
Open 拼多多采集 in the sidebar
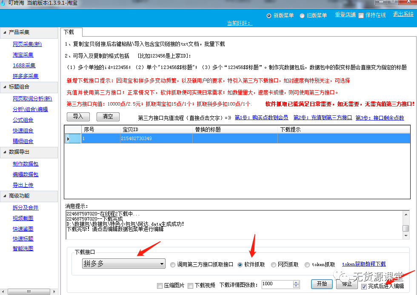click(x=26, y=76)
